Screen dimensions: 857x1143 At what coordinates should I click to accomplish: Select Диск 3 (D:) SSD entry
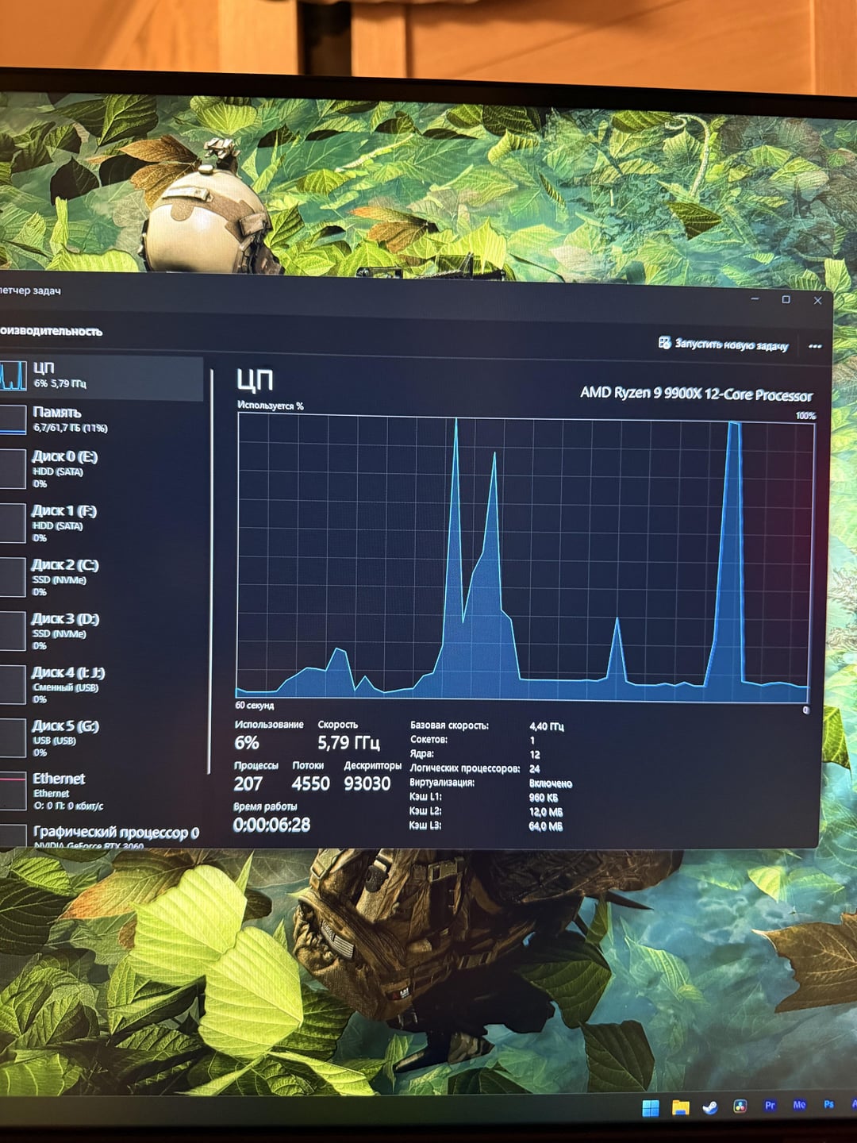102,632
